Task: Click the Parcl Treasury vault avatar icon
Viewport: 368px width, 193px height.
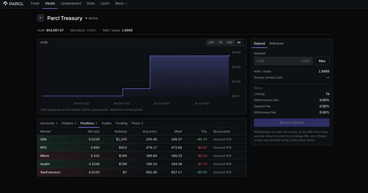Action: pos(40,18)
